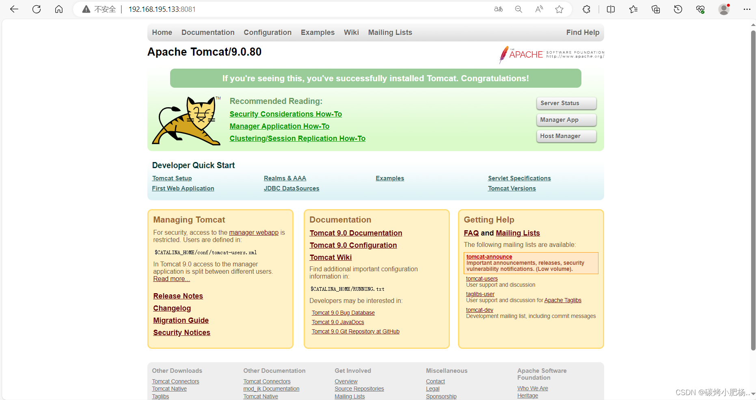
Task: Go to browser home page icon
Action: click(x=59, y=9)
